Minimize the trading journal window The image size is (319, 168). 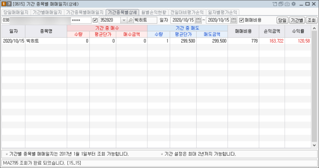pyautogui.click(x=301, y=4)
